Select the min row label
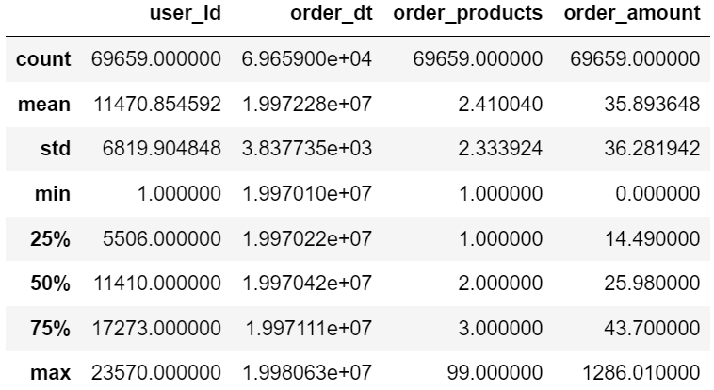Screen dimensions: 714x390 (53, 194)
